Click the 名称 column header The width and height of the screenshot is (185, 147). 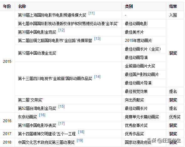click(x=68, y=6)
